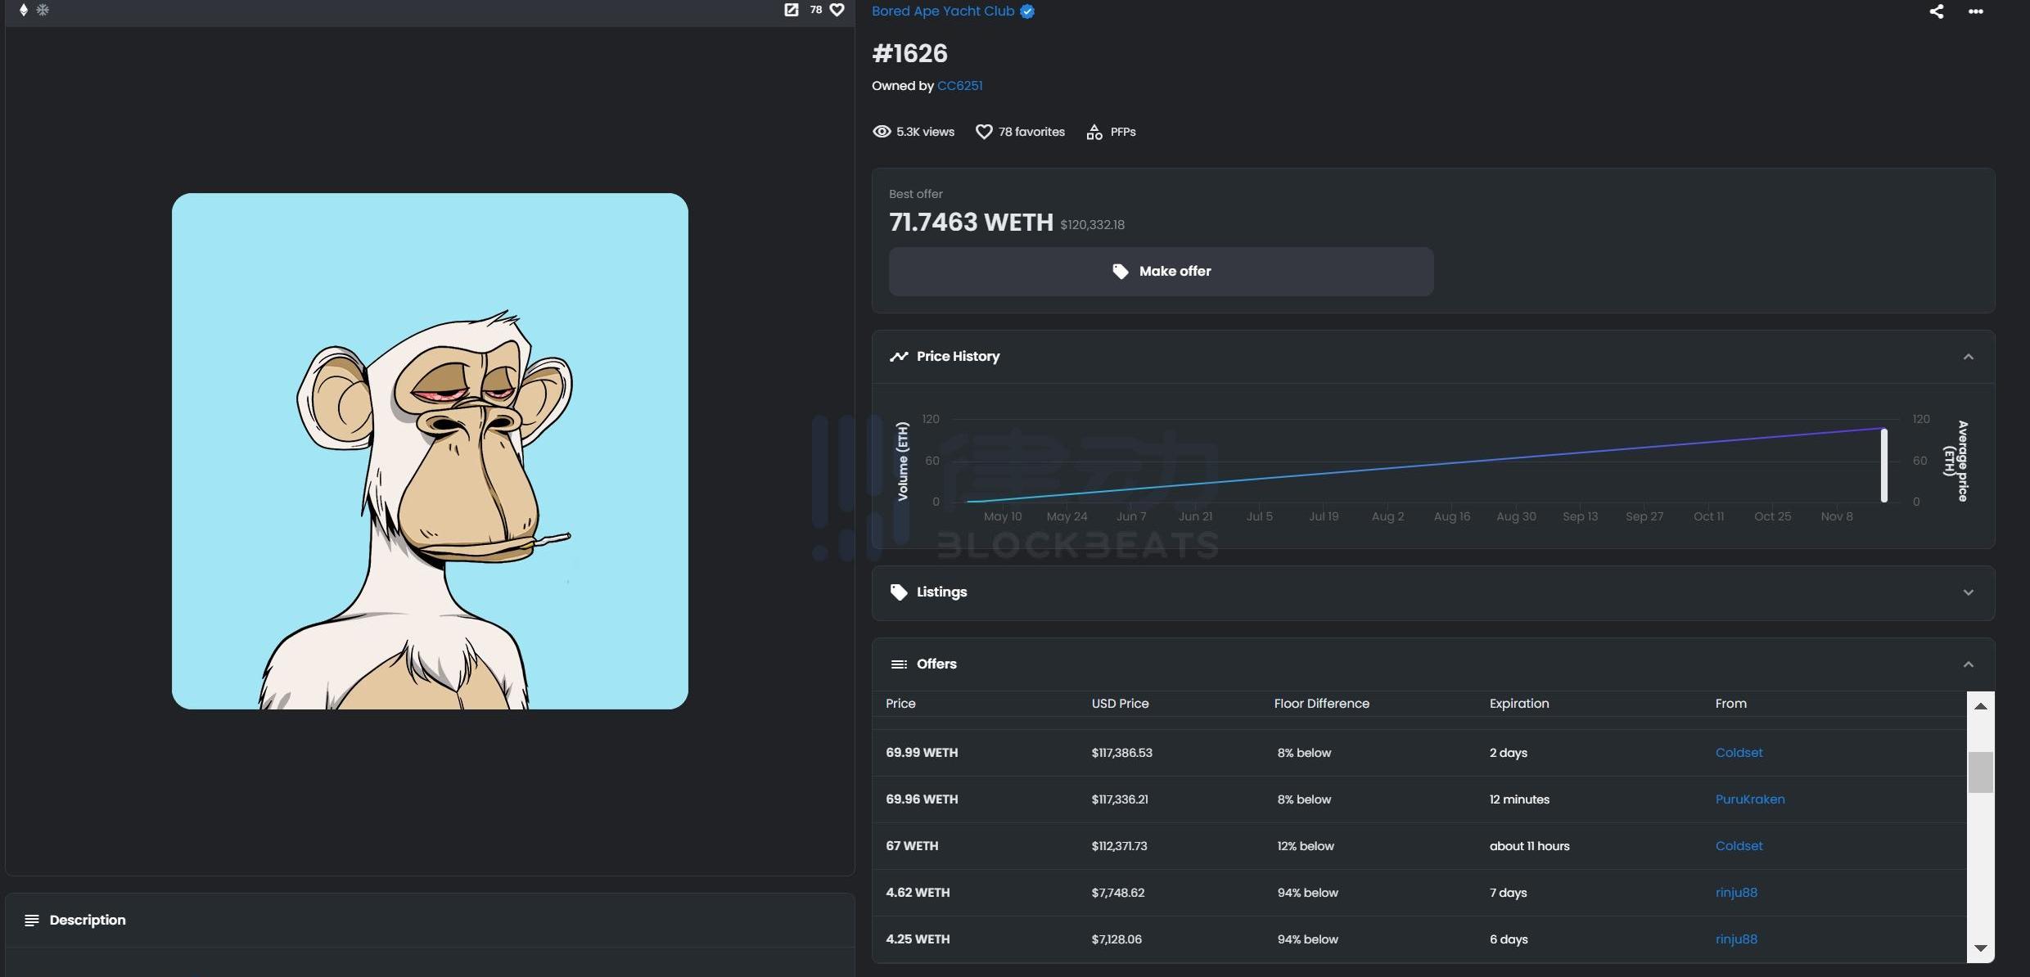Click the freeze snowflake icon above the image
The image size is (2030, 977).
point(43,10)
